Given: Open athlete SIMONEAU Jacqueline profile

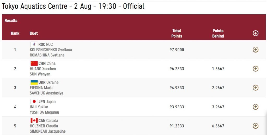Looking at the screenshot, I should [47, 131].
